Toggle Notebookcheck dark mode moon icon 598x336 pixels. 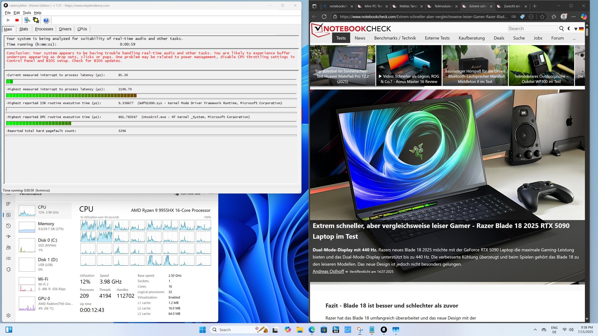tap(569, 29)
